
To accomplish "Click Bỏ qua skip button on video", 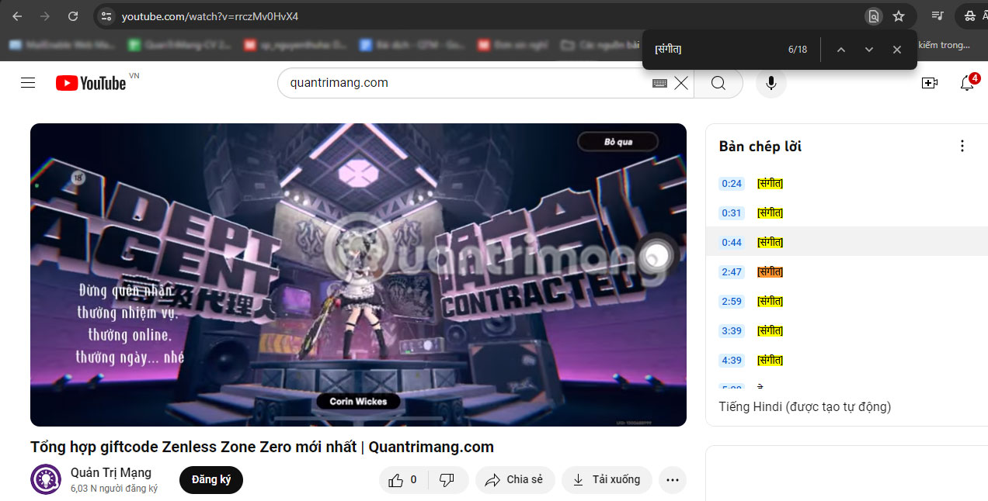I will [618, 142].
